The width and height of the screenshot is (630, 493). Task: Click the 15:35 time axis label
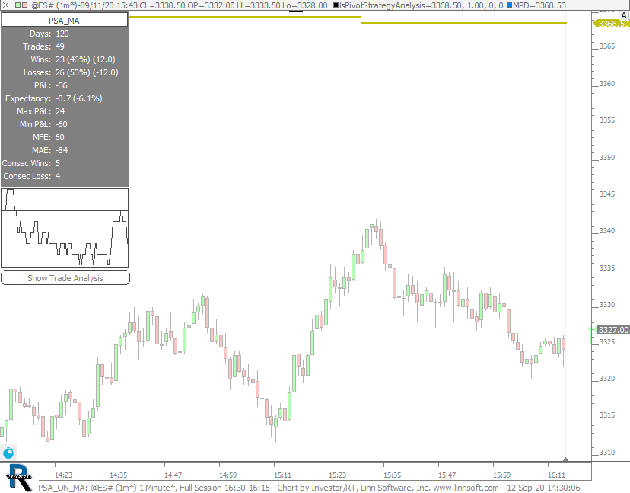pos(392,475)
